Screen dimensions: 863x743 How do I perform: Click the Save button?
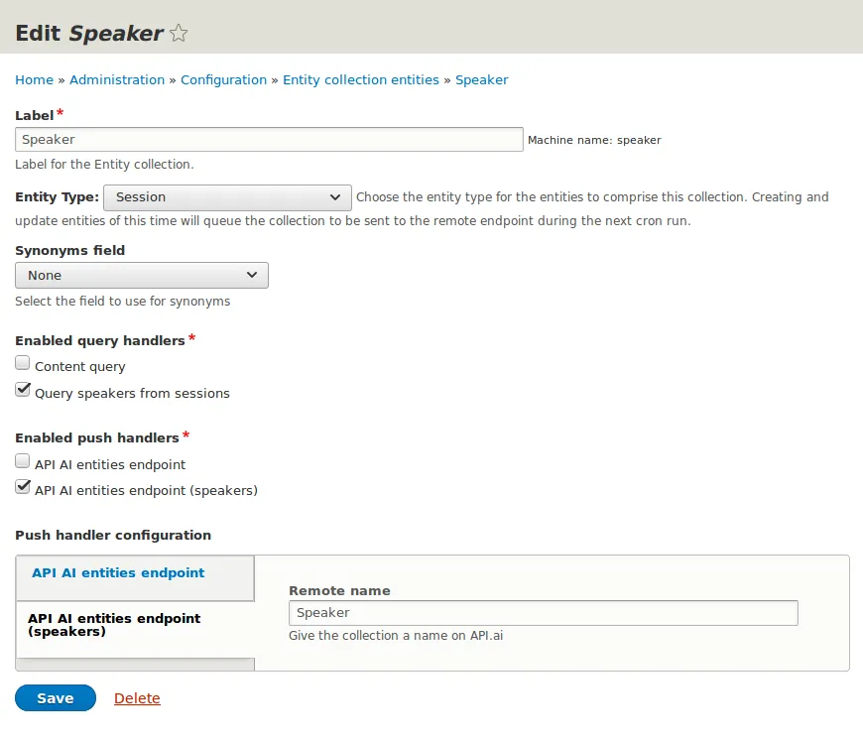tap(56, 698)
